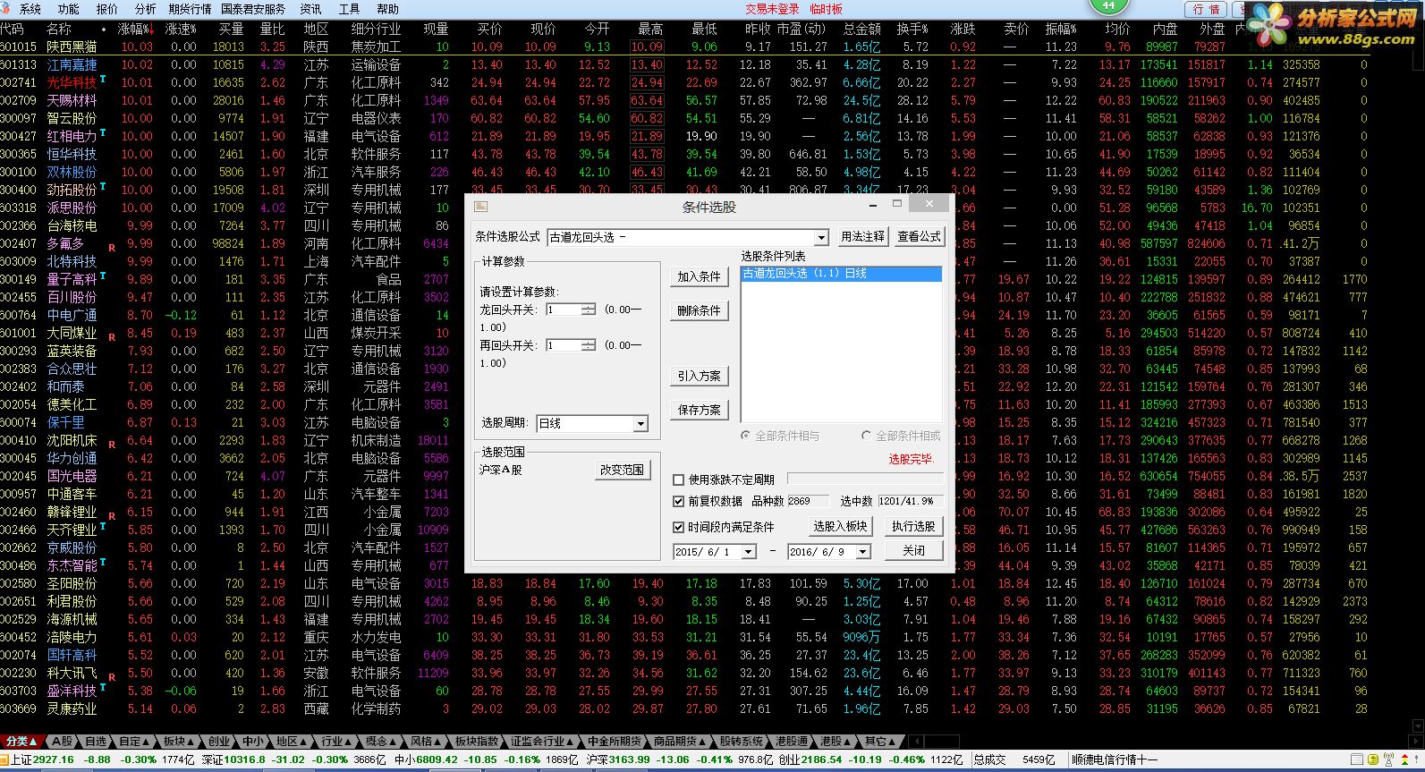Open the 选股周期 period dropdown
1425x772 pixels.
tap(640, 424)
